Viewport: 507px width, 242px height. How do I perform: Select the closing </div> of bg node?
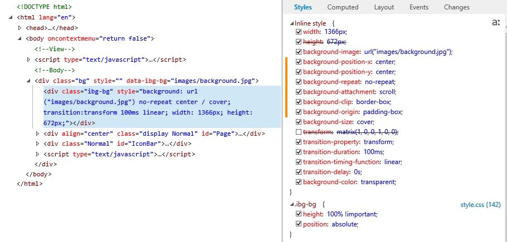46,164
